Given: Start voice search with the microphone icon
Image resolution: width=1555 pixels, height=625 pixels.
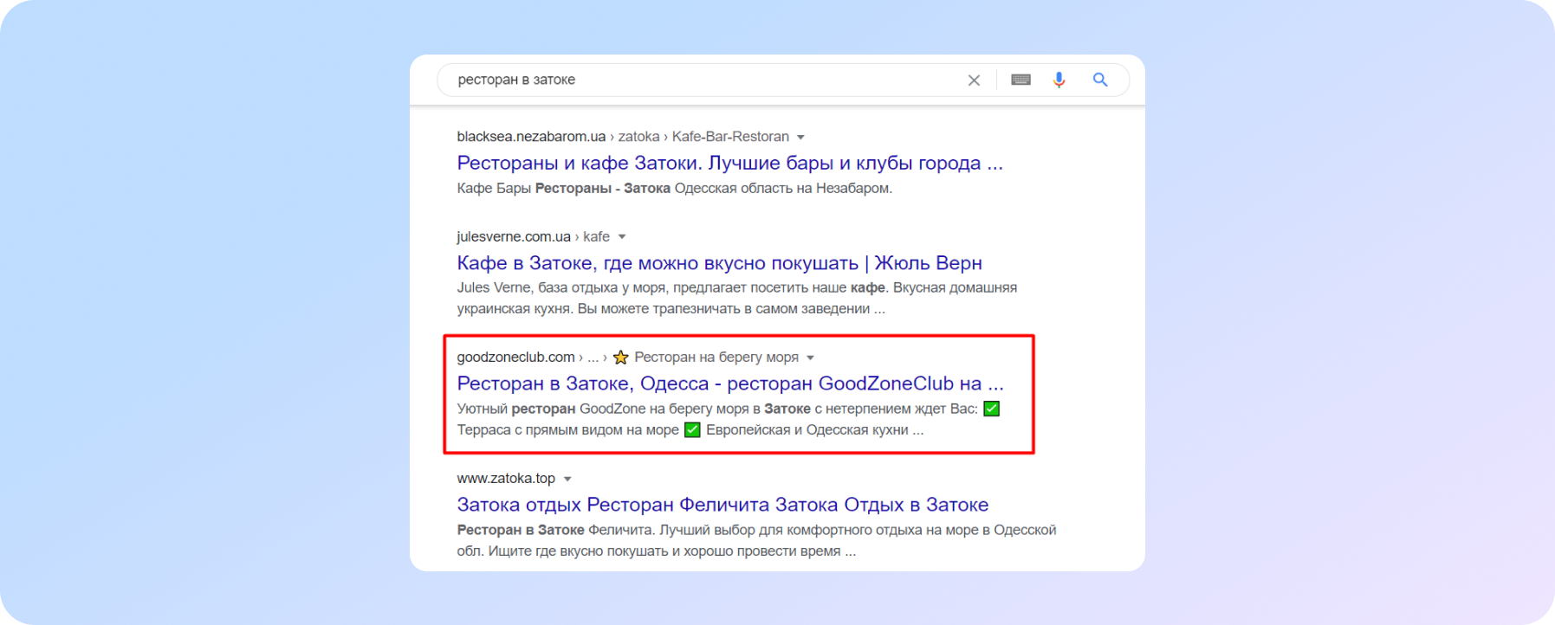Looking at the screenshot, I should [1059, 80].
